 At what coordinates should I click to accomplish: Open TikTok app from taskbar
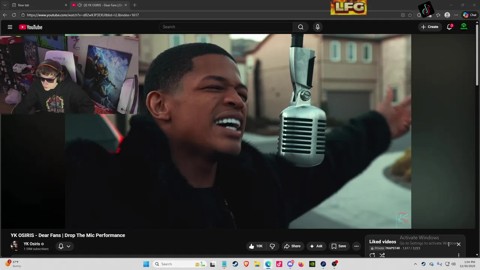coord(279,264)
